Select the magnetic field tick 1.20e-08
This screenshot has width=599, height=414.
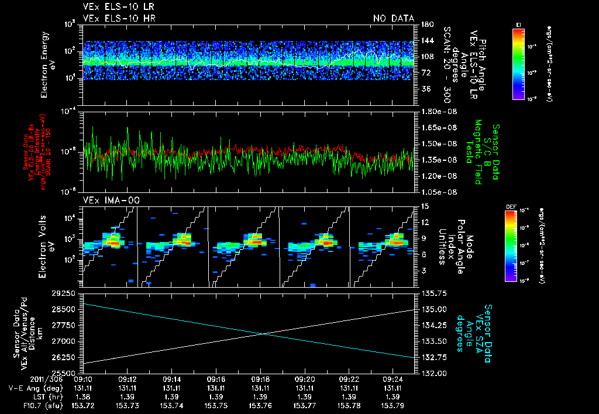tap(439, 175)
